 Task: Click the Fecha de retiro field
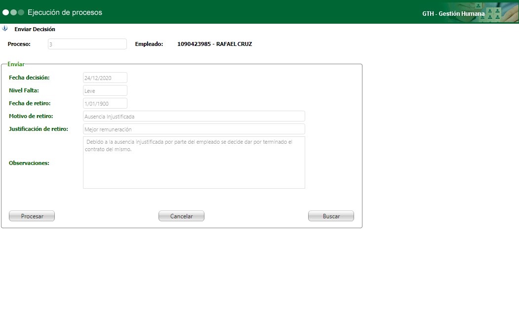tap(105, 103)
